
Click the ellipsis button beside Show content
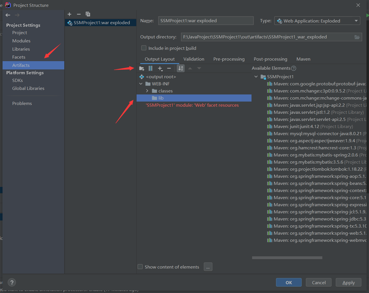tap(208, 267)
